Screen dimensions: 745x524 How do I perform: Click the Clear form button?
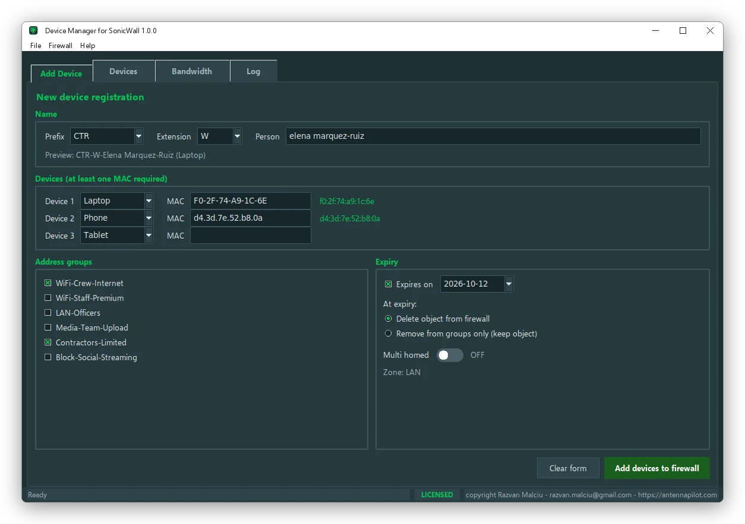[568, 468]
